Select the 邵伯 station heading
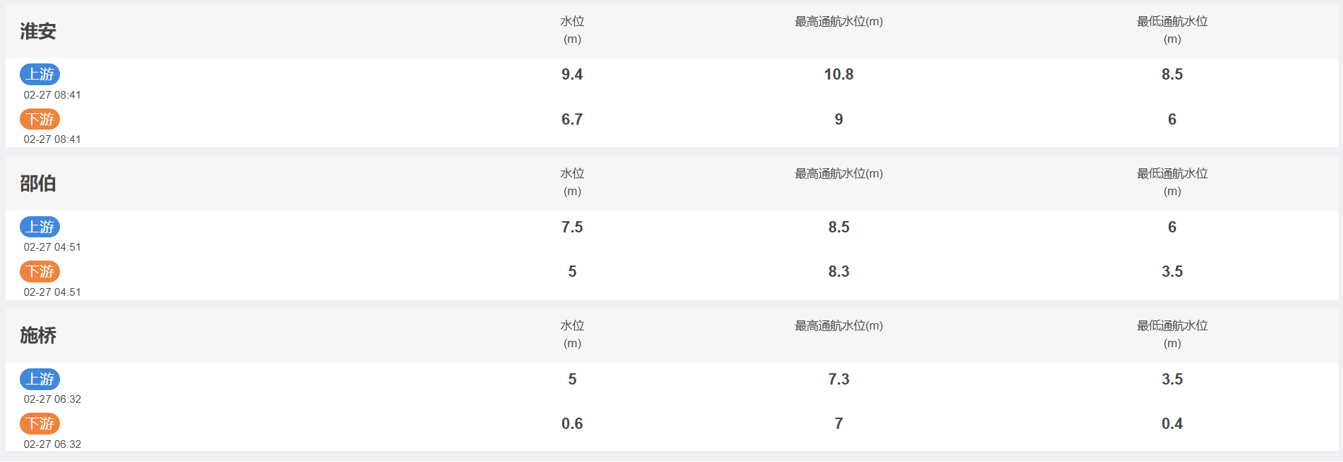The height and width of the screenshot is (462, 1343). click(x=38, y=183)
